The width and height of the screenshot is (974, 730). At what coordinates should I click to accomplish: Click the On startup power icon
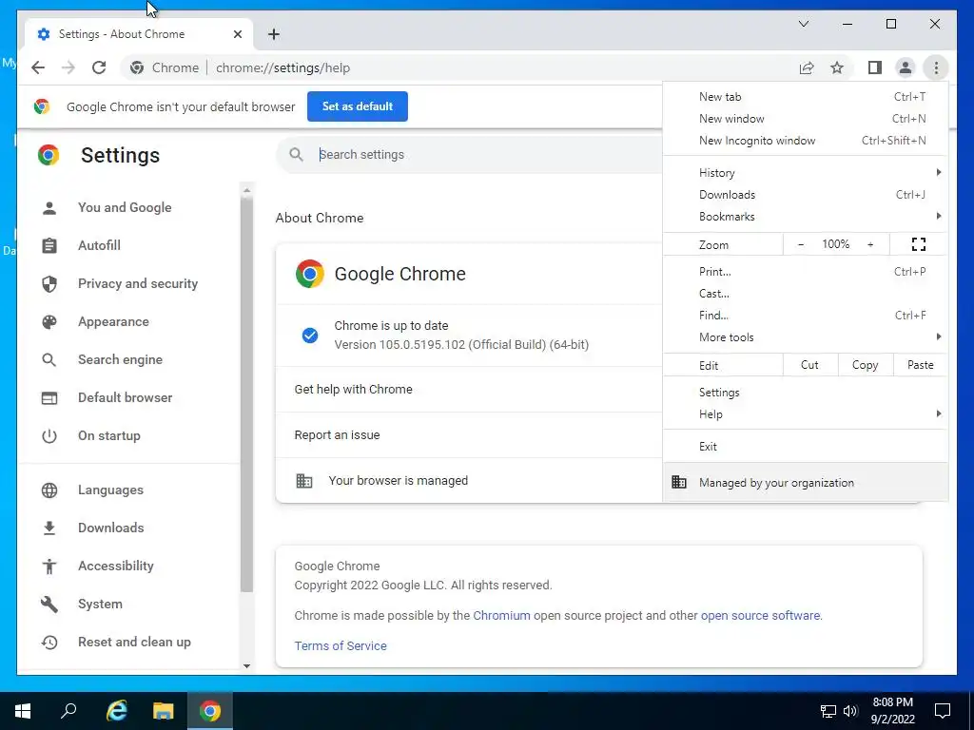click(49, 435)
